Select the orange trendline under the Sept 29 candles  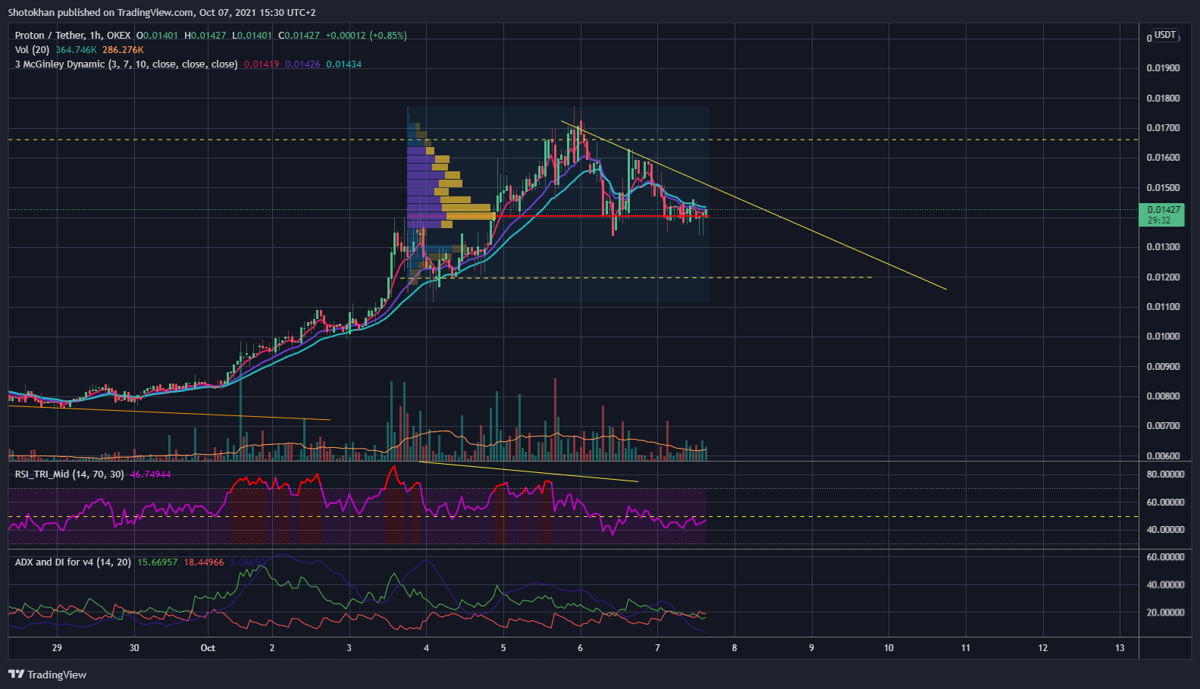pyautogui.click(x=169, y=412)
